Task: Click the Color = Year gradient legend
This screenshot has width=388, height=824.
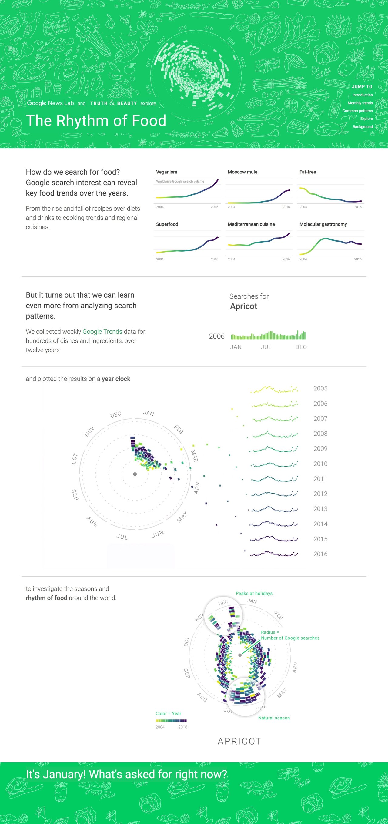Action: point(171,720)
